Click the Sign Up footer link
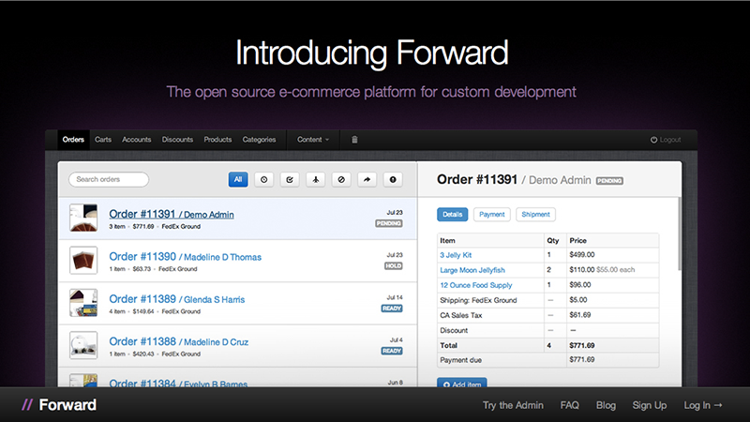The width and height of the screenshot is (750, 422). pyautogui.click(x=650, y=405)
